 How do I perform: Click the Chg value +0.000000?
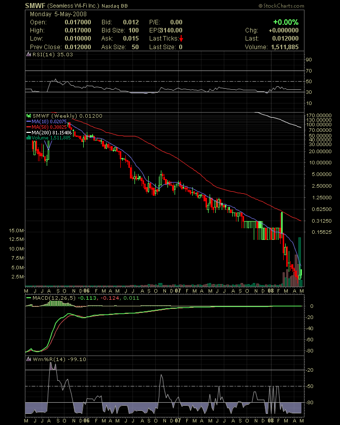point(284,30)
